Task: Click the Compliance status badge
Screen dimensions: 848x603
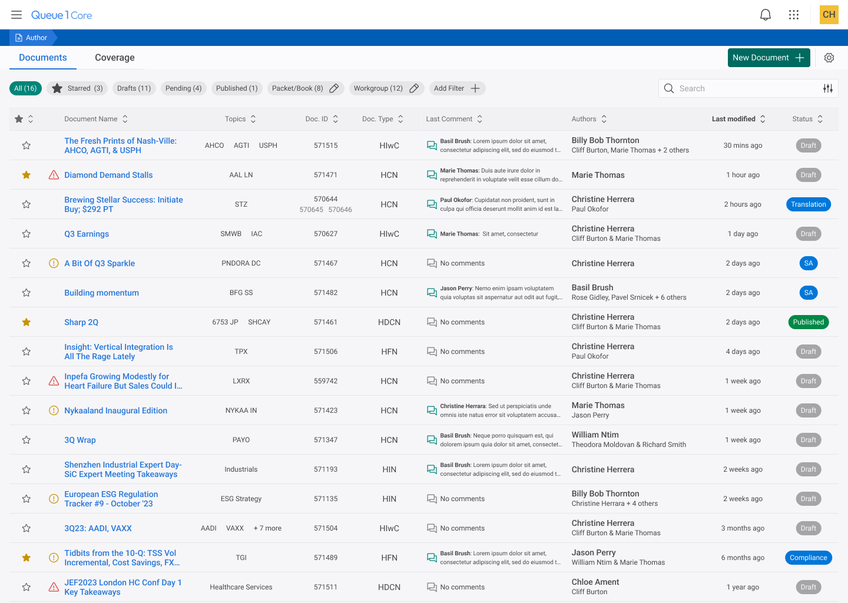Action: [809, 558]
